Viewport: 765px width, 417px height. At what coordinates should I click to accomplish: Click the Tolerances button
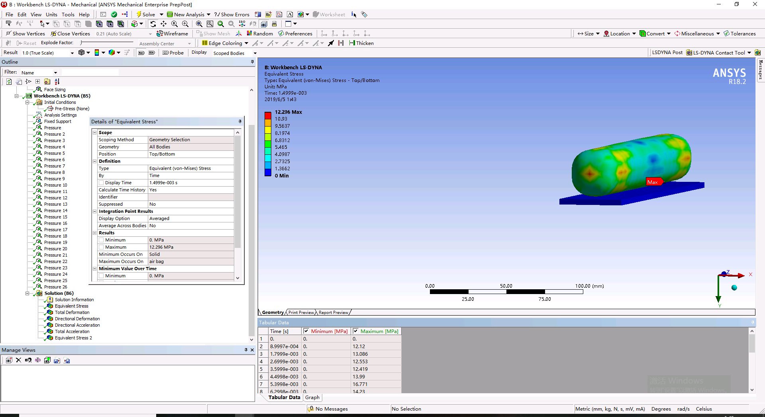739,34
